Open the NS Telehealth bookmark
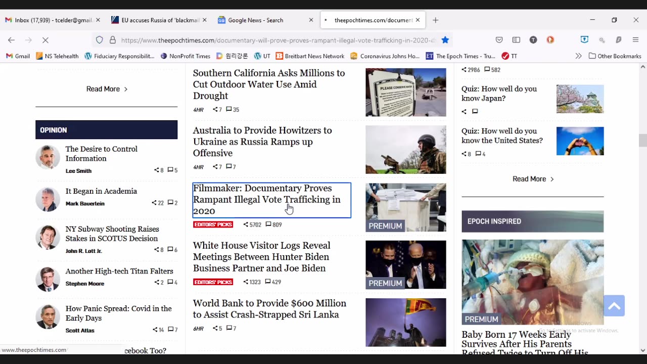 57,56
